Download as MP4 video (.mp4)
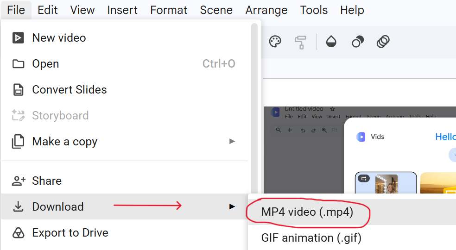This screenshot has height=250, width=456. 352,212
